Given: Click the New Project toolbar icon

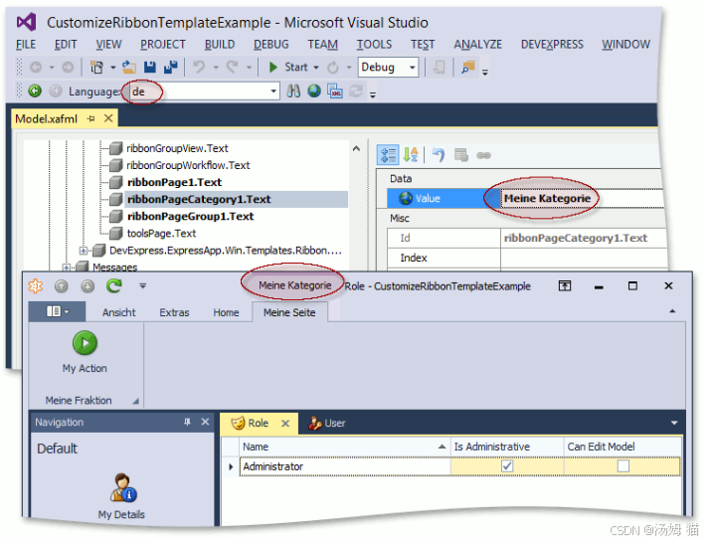Looking at the screenshot, I should 96,68.
